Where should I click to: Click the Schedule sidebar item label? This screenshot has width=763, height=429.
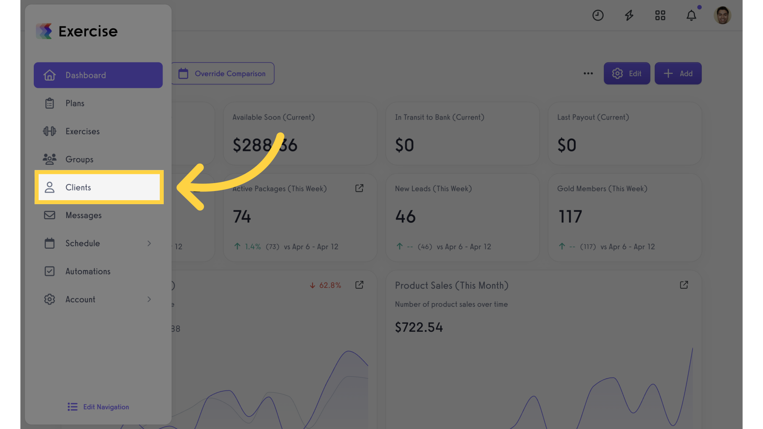pos(83,243)
